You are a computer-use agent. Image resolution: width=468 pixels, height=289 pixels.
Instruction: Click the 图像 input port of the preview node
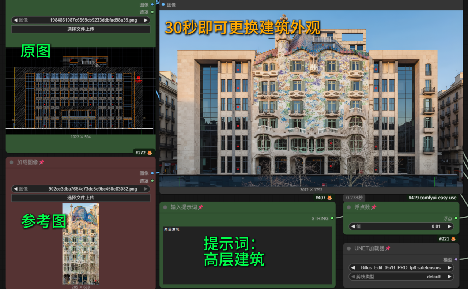click(163, 4)
